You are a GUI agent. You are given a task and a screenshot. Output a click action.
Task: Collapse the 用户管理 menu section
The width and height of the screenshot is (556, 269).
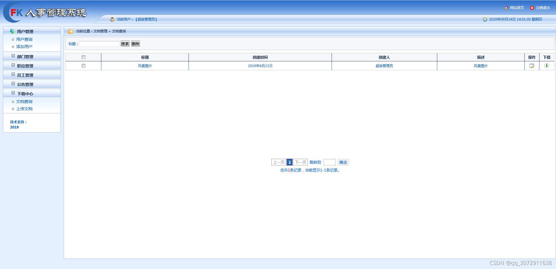point(32,31)
